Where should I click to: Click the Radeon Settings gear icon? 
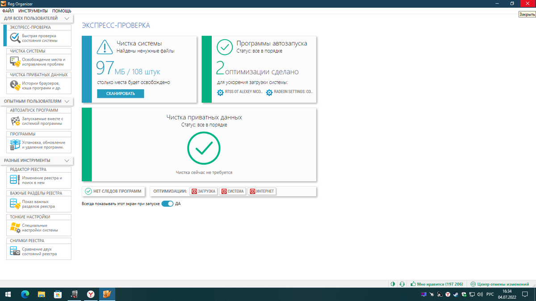(x=268, y=92)
